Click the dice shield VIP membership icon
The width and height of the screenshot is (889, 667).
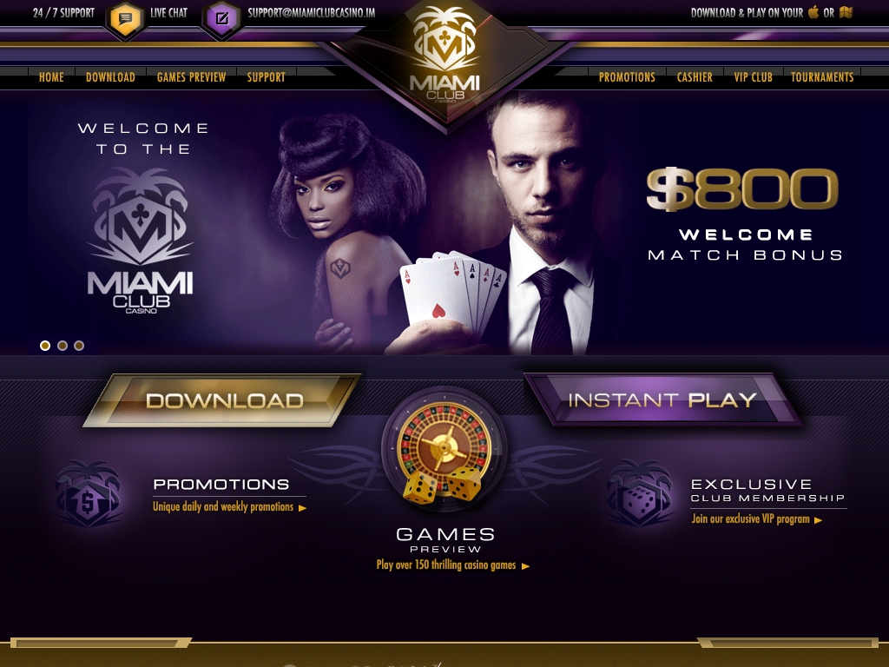point(640,493)
